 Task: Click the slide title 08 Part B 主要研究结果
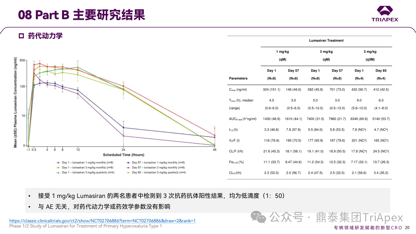81,15
